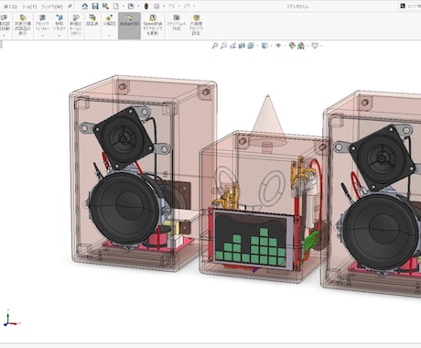Toggle the Instant3D button

click(129, 26)
